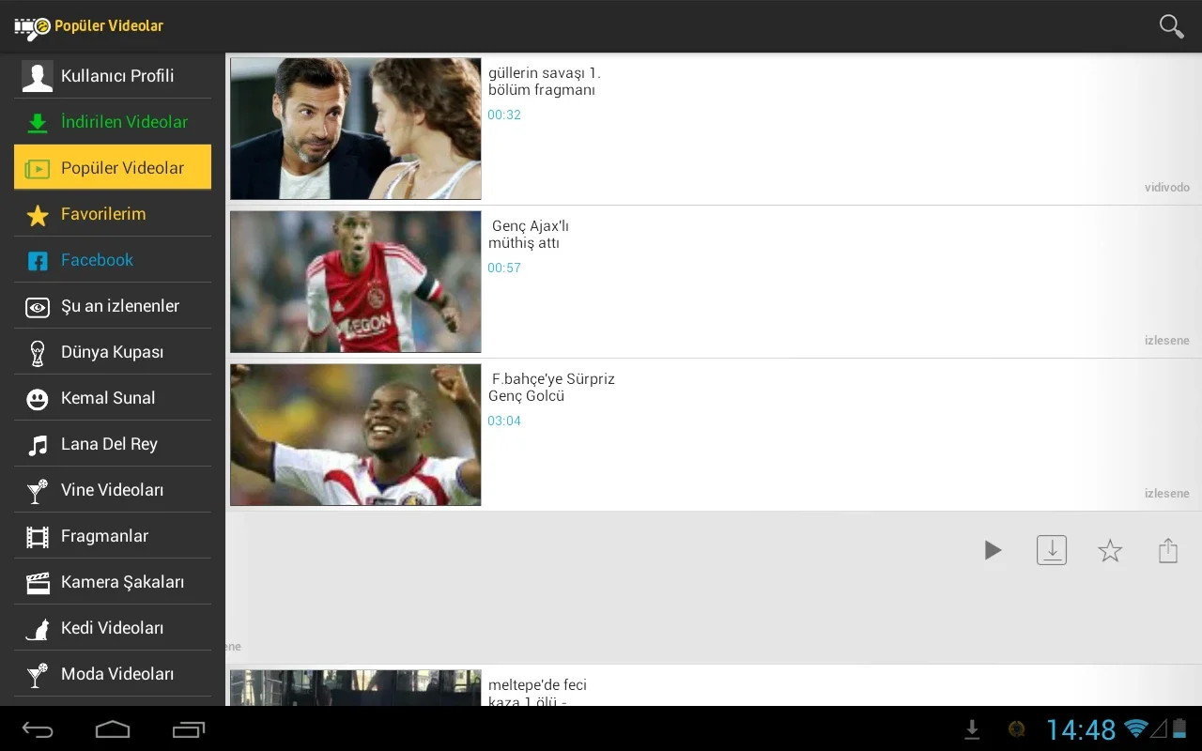Screen dimensions: 1202x751
Task: Open the F.bahçe'ye Sürpriz video thumbnail
Action: coord(356,435)
